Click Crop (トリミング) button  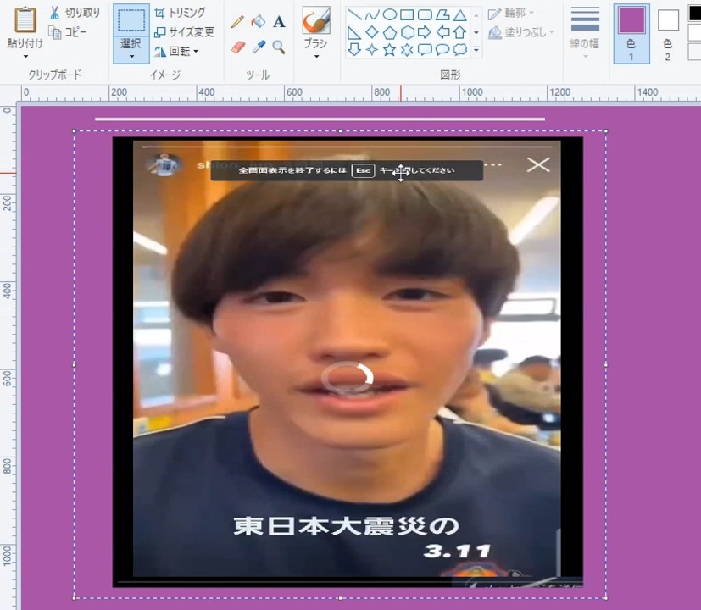[x=180, y=13]
